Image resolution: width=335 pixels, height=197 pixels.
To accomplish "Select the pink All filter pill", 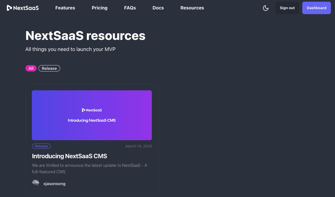I will (x=31, y=68).
